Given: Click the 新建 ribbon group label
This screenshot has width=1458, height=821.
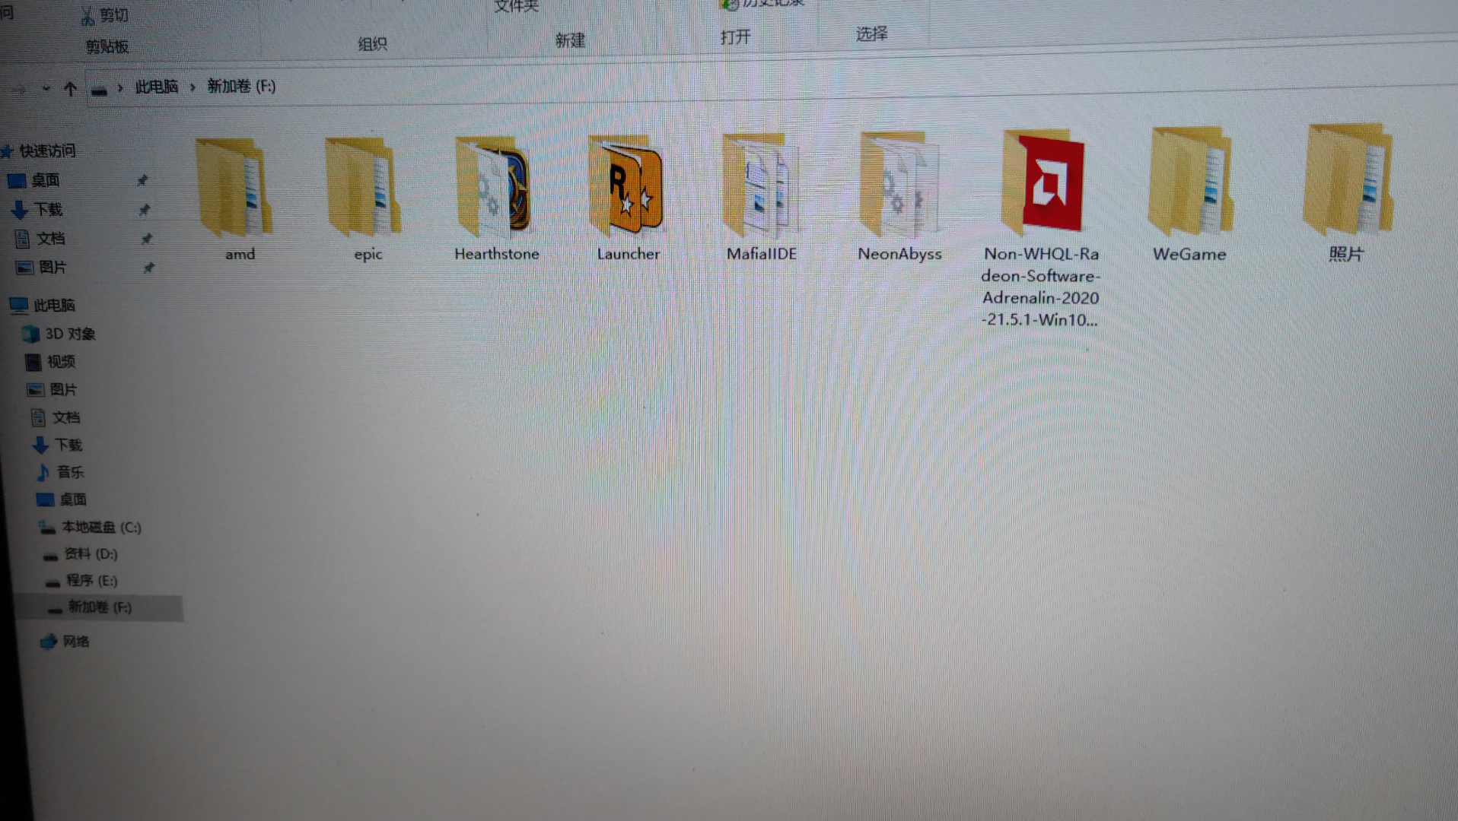Looking at the screenshot, I should [x=570, y=40].
